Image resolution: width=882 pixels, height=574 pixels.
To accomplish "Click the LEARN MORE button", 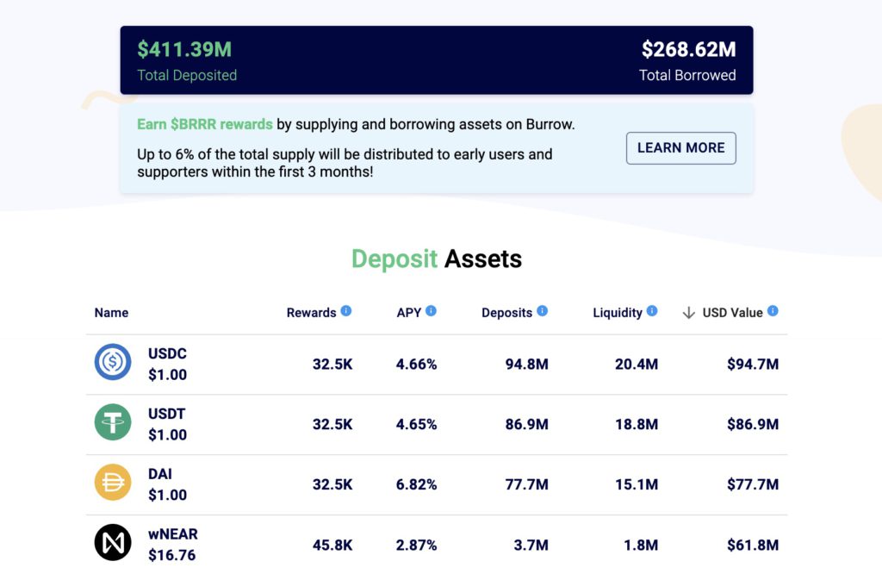I will [x=680, y=148].
